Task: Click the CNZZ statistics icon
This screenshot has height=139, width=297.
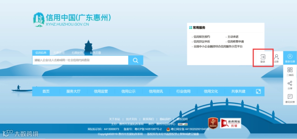Action: click(183, 124)
